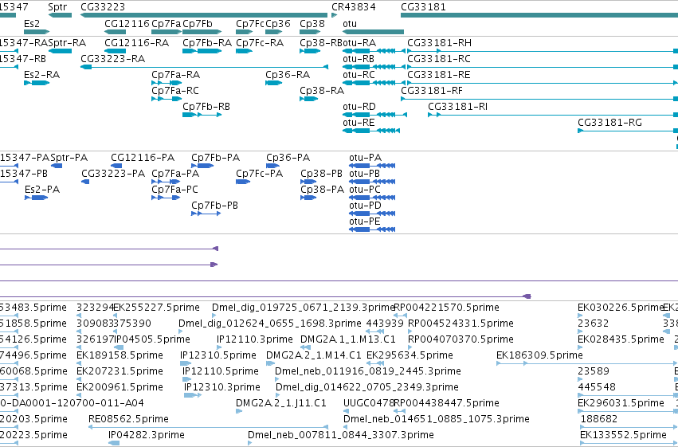This screenshot has height=447, width=678.
Task: Select the IP04282.3prime EST
Action: coord(147,436)
